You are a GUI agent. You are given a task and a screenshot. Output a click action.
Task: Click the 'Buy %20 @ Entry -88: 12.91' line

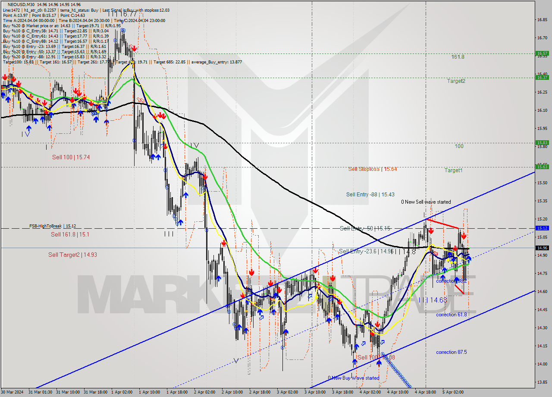pyautogui.click(x=55, y=57)
